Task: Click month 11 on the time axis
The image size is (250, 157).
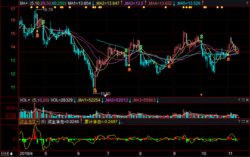Action: click(230, 154)
